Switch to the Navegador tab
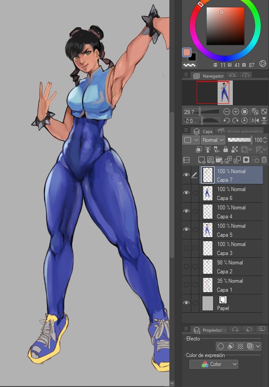269x387 pixels. pos(209,76)
